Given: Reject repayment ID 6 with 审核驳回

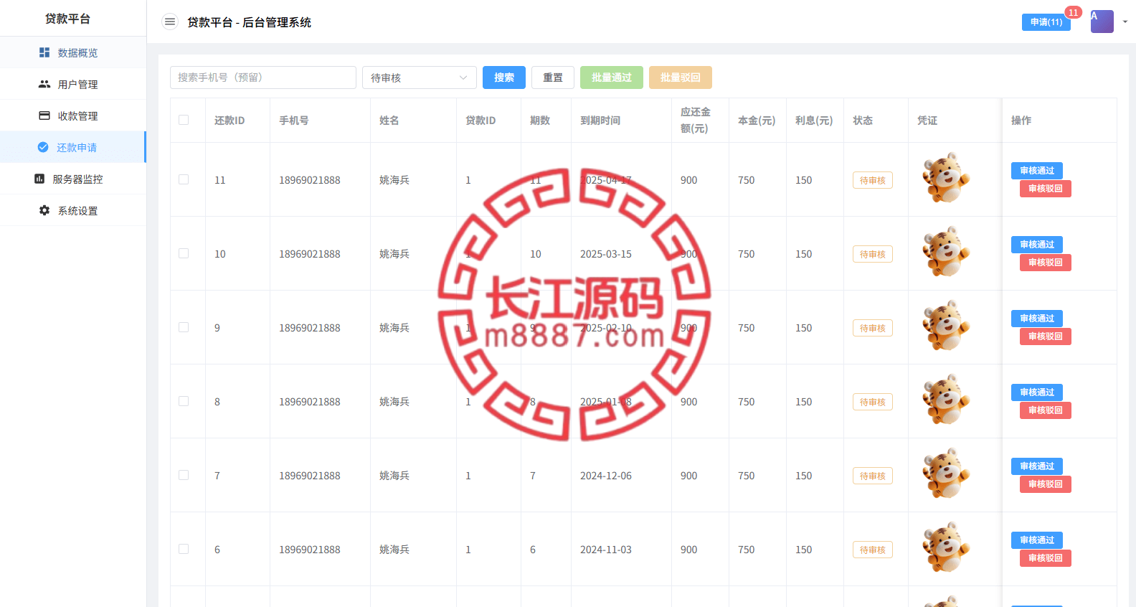Looking at the screenshot, I should (1046, 558).
